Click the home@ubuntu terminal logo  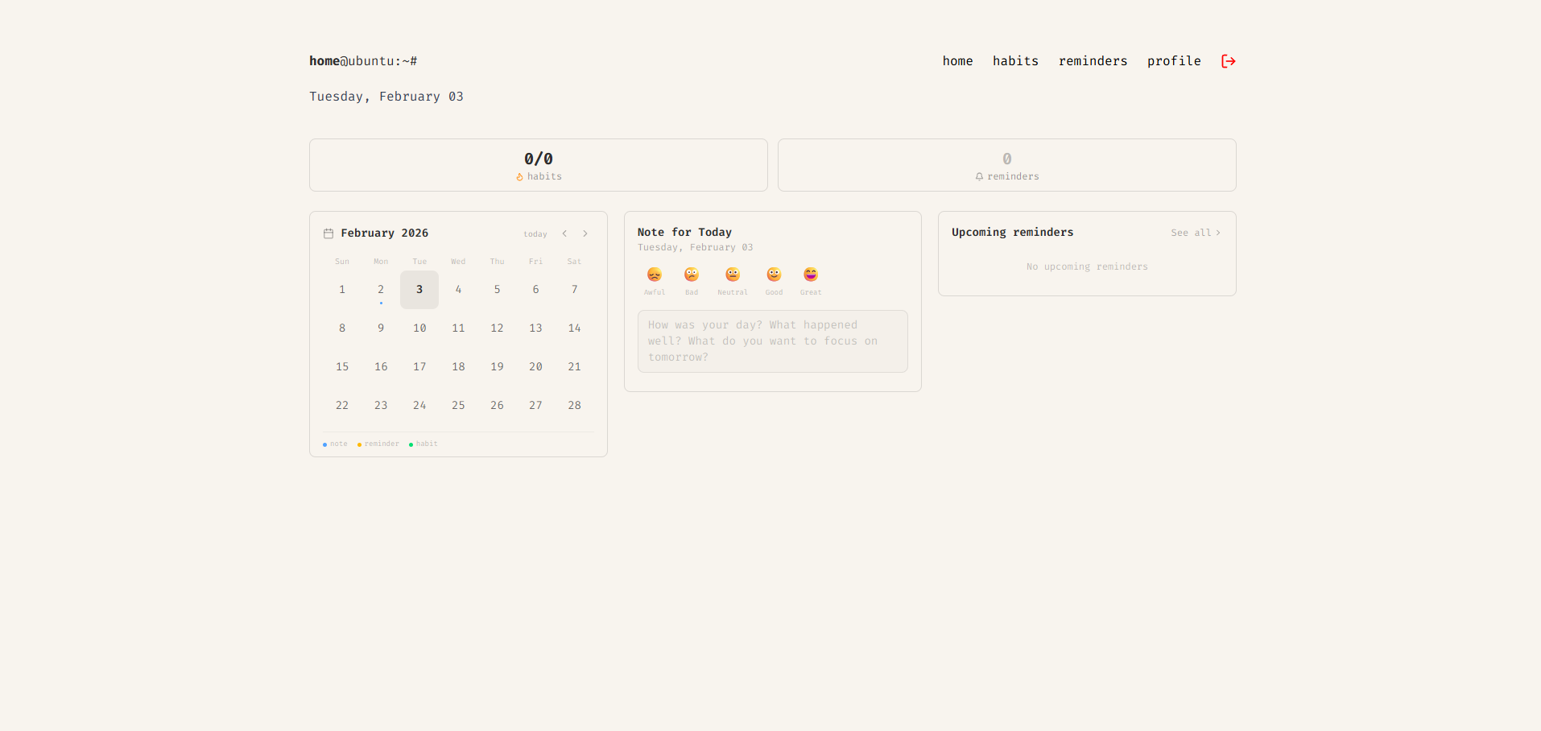tap(363, 61)
